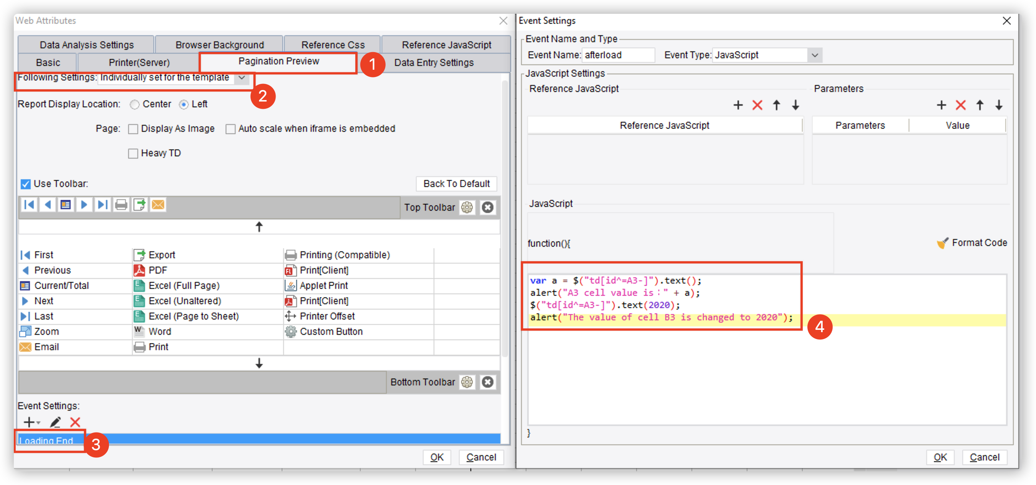Click the move parameter down arrow
The image size is (1036, 485).
[x=999, y=105]
